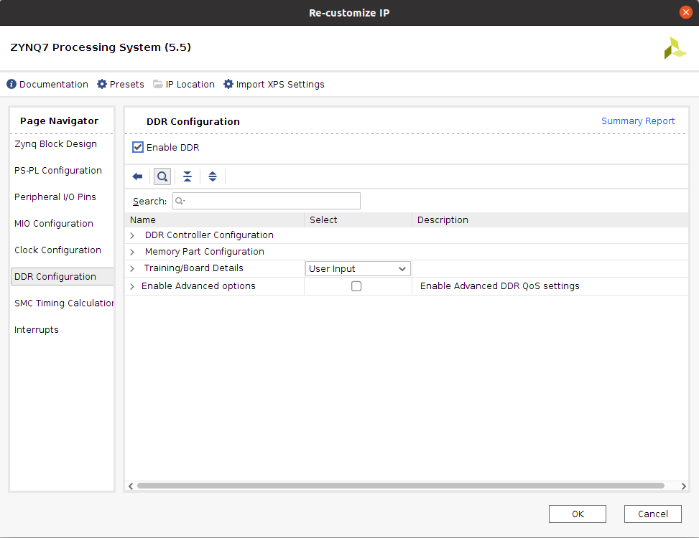699x538 pixels.
Task: Uncheck the Enable DDR checkbox
Action: click(138, 147)
